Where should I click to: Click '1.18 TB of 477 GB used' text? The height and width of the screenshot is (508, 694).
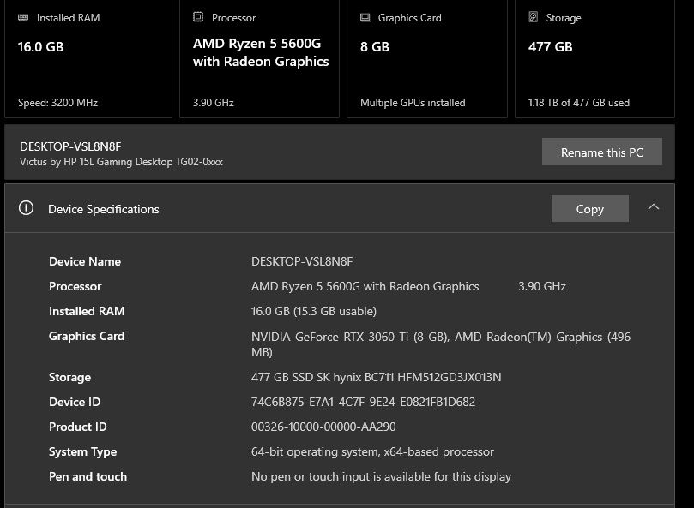tap(578, 103)
